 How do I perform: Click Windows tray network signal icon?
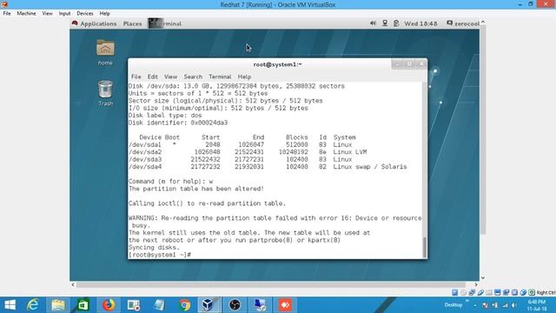[x=505, y=305]
